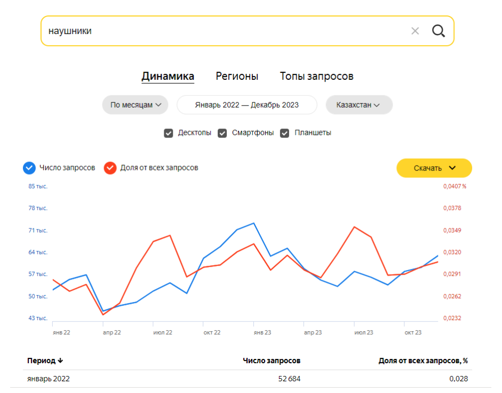Uncheck the Смартфоны checkbox

pyautogui.click(x=222, y=133)
